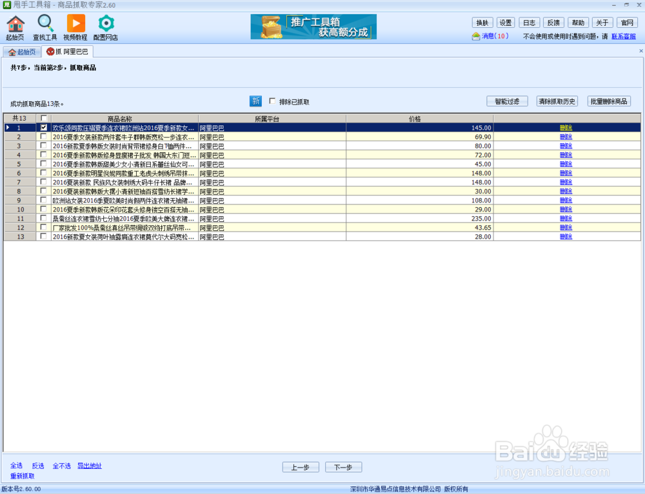Delete the 45.00 item via 删除
Image resolution: width=645 pixels, height=494 pixels.
click(x=566, y=164)
